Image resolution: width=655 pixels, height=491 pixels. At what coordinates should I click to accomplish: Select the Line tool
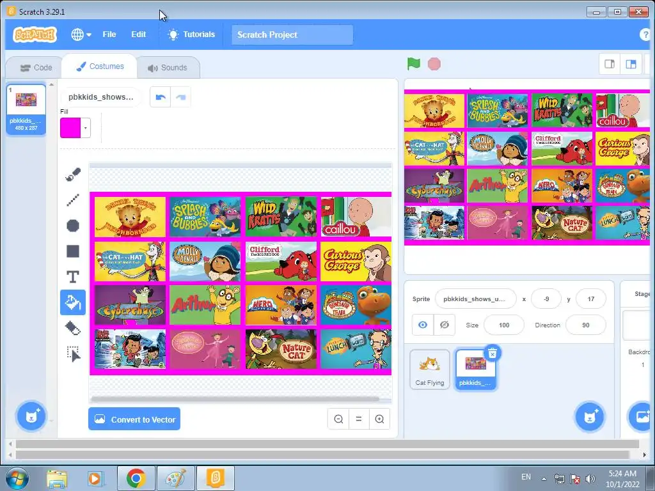(73, 200)
